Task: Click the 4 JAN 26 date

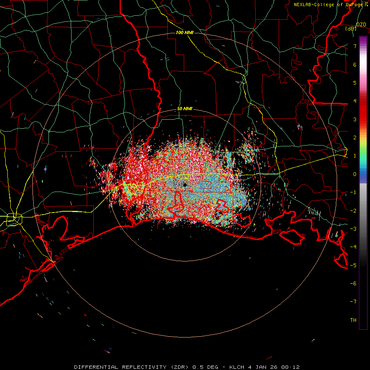Action: [x=263, y=367]
